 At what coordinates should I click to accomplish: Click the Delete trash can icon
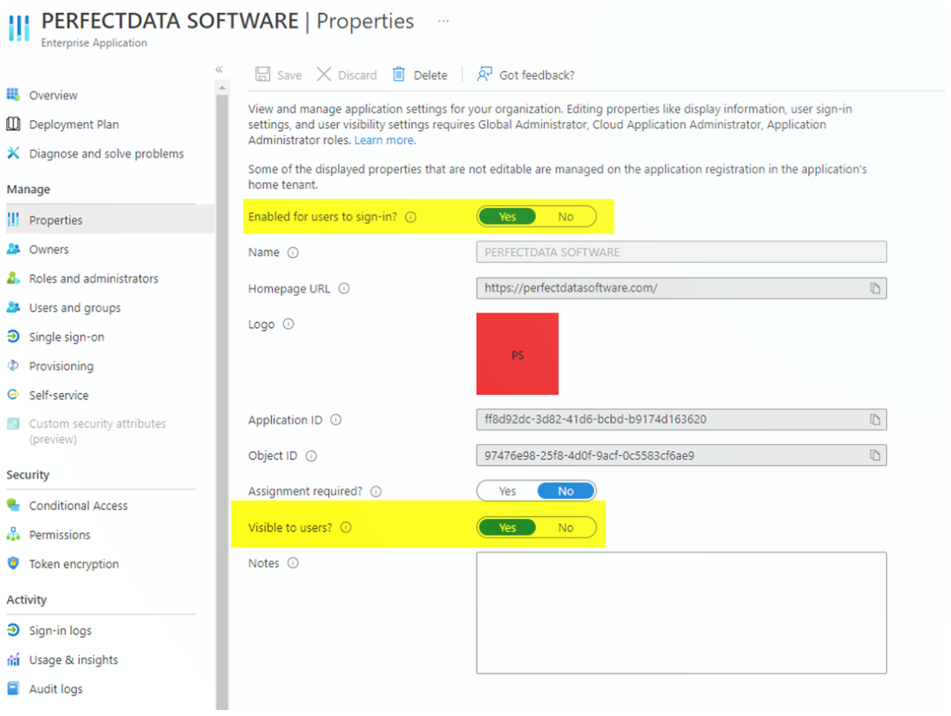[399, 74]
